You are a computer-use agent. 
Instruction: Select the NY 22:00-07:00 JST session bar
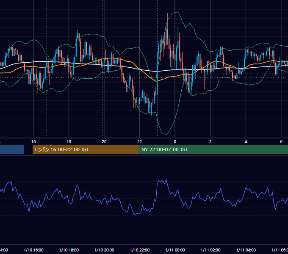tap(213, 149)
